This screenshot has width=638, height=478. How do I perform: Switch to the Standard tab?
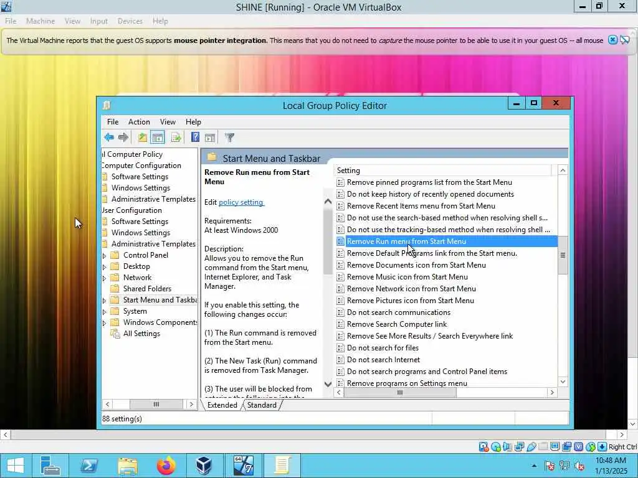[262, 405]
